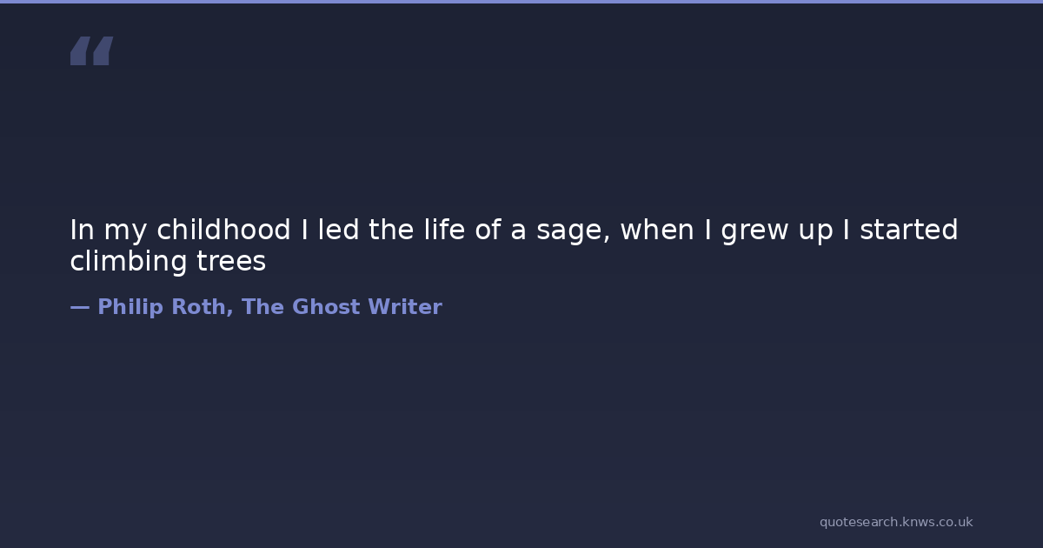Click the purple accent bar at top

point(521,2)
